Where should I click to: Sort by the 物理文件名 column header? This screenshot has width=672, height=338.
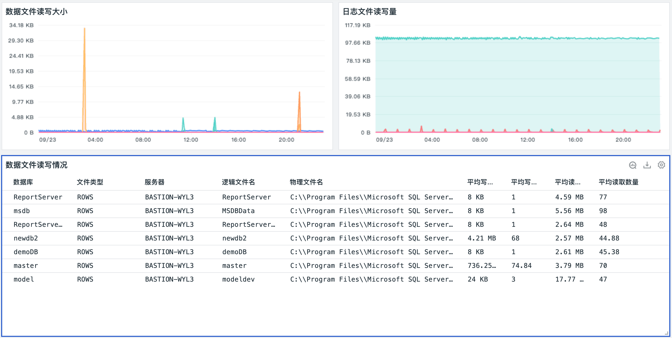[x=306, y=182]
